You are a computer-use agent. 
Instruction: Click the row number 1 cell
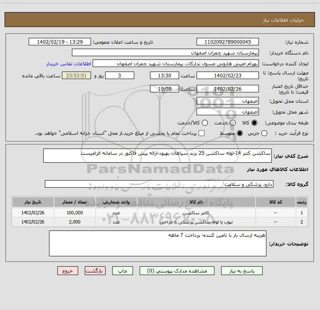pos(302,213)
